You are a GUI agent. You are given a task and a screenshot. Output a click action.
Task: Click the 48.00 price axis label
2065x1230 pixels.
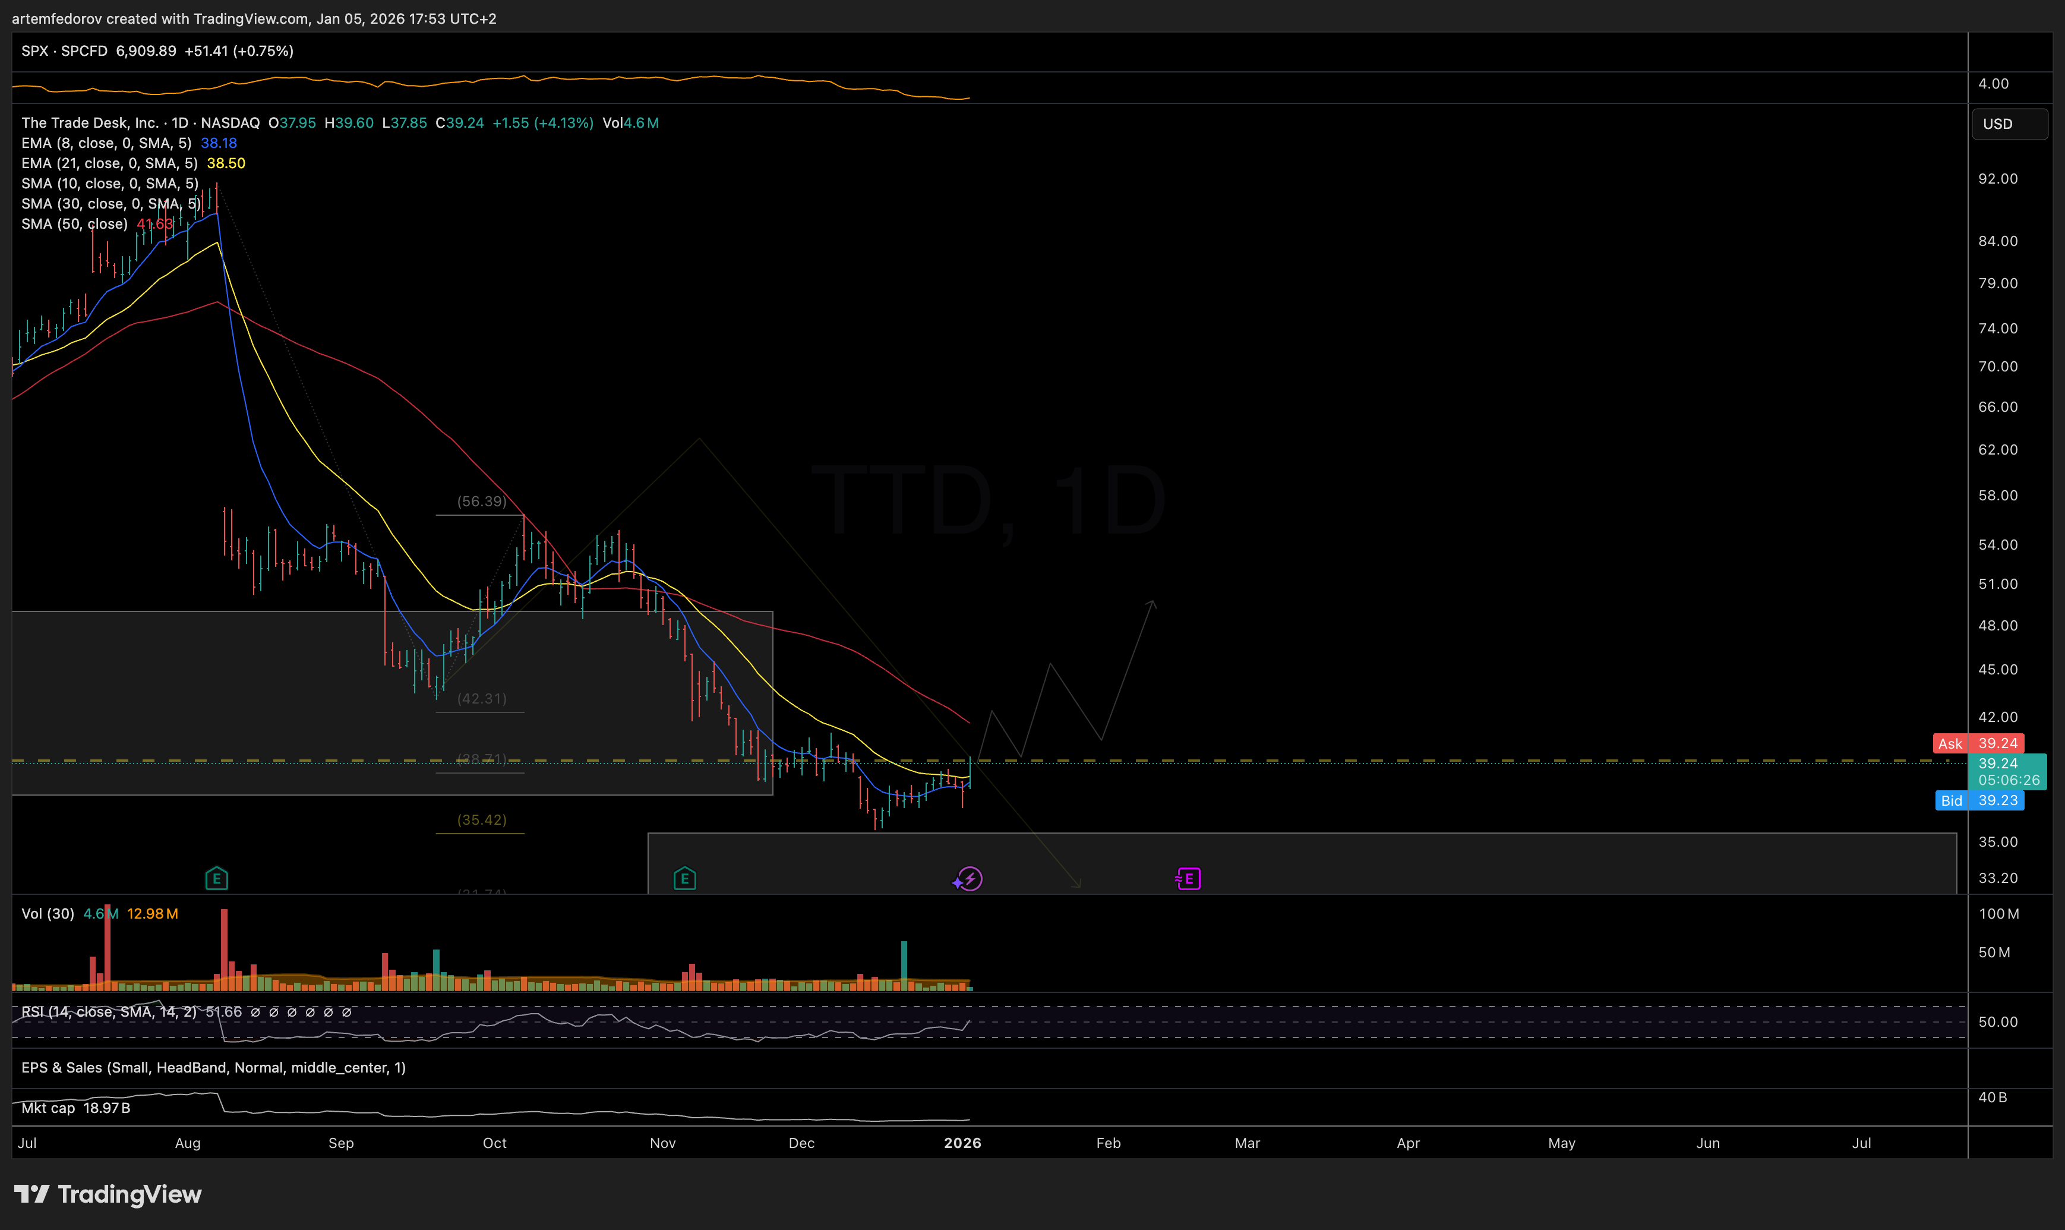(x=1998, y=626)
